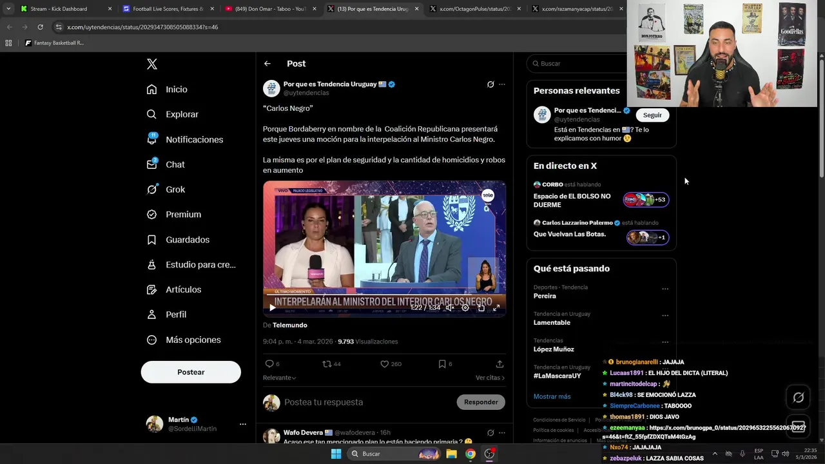This screenshot has height=464, width=825.
Task: Click Mostrar más under trends
Action: click(552, 396)
